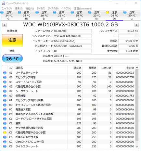Click status orb for ID 07 row
The height and width of the screenshot is (151, 141).
(x=5, y=91)
